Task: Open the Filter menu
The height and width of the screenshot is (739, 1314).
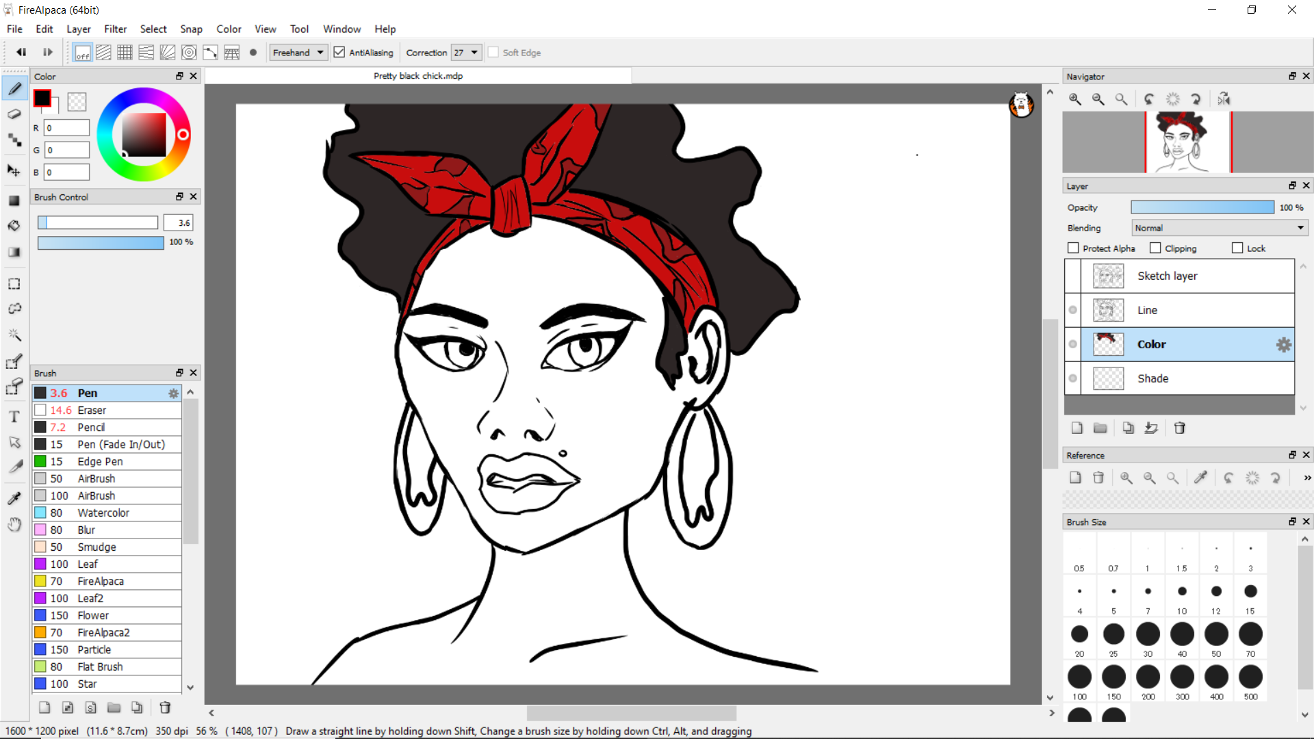Action: point(115,29)
